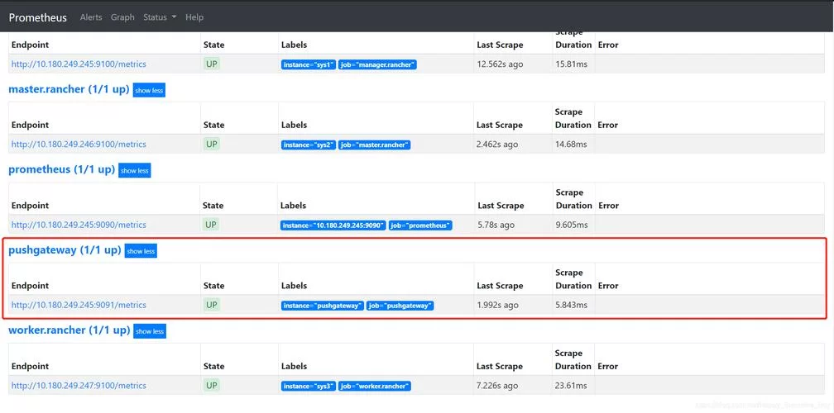This screenshot has width=834, height=413.
Task: Select the '12.562s ago' last scrape value
Action: coord(500,64)
